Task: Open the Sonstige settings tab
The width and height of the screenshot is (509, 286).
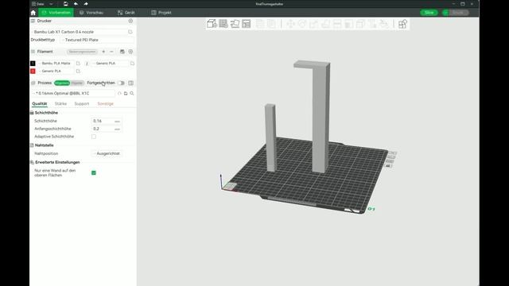Action: point(106,104)
